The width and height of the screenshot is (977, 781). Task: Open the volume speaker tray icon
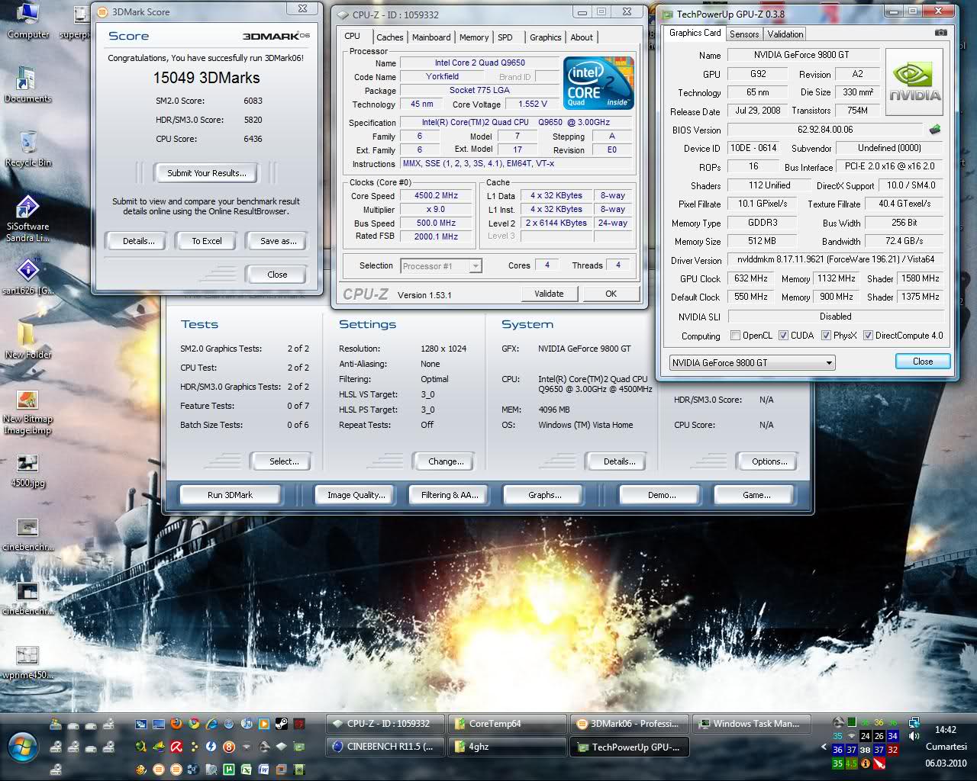coord(914,736)
